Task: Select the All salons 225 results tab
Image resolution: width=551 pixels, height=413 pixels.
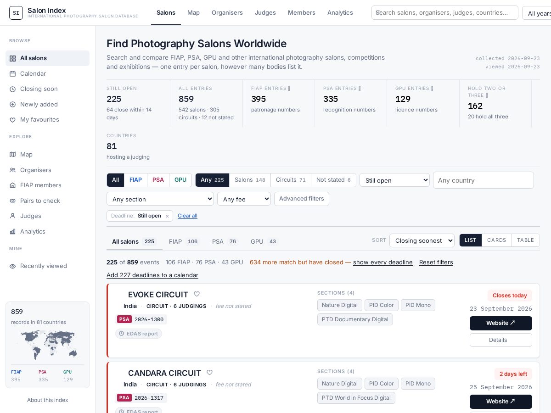Action: point(135,241)
